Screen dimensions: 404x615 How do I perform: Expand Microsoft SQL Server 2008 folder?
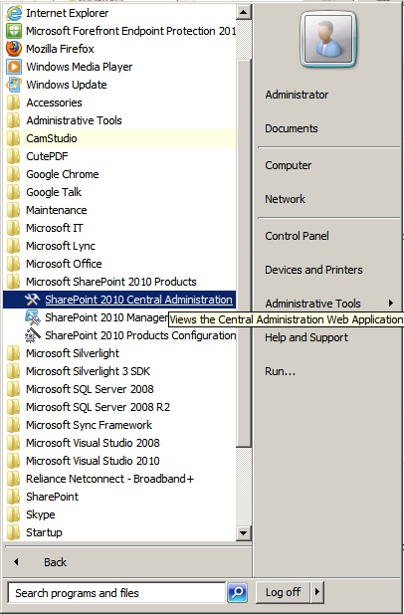point(119,389)
